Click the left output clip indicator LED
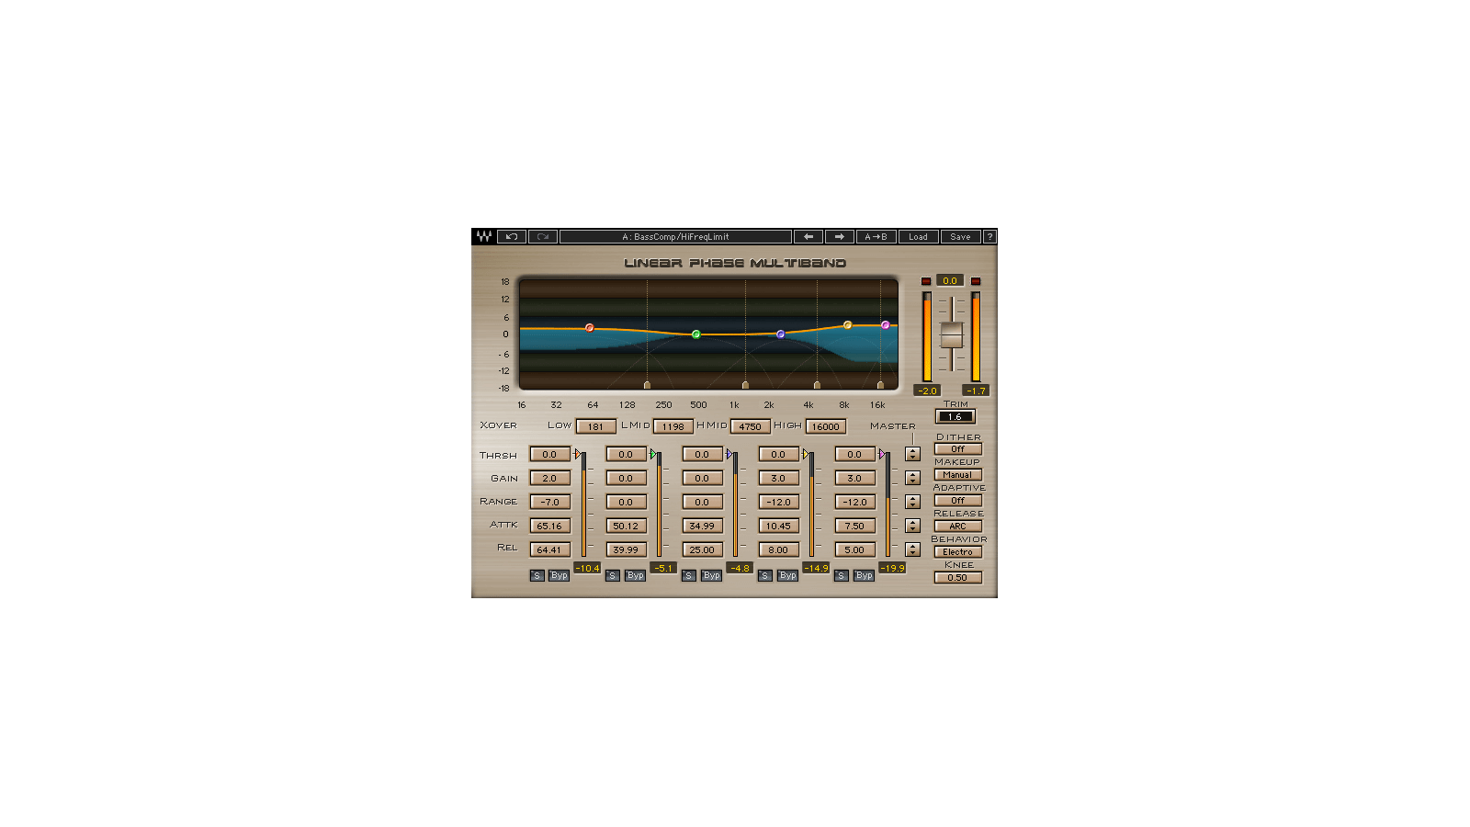The image size is (1470, 827). [x=926, y=281]
